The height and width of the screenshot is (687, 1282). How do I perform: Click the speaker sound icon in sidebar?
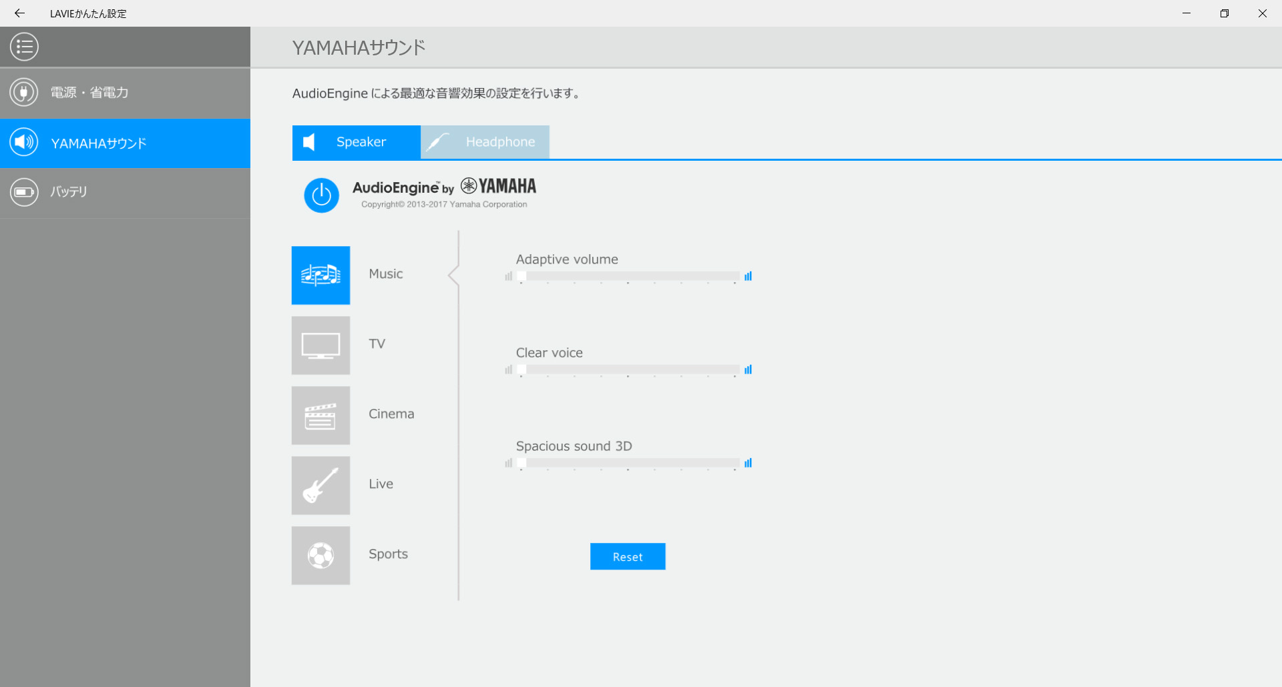pyautogui.click(x=24, y=142)
